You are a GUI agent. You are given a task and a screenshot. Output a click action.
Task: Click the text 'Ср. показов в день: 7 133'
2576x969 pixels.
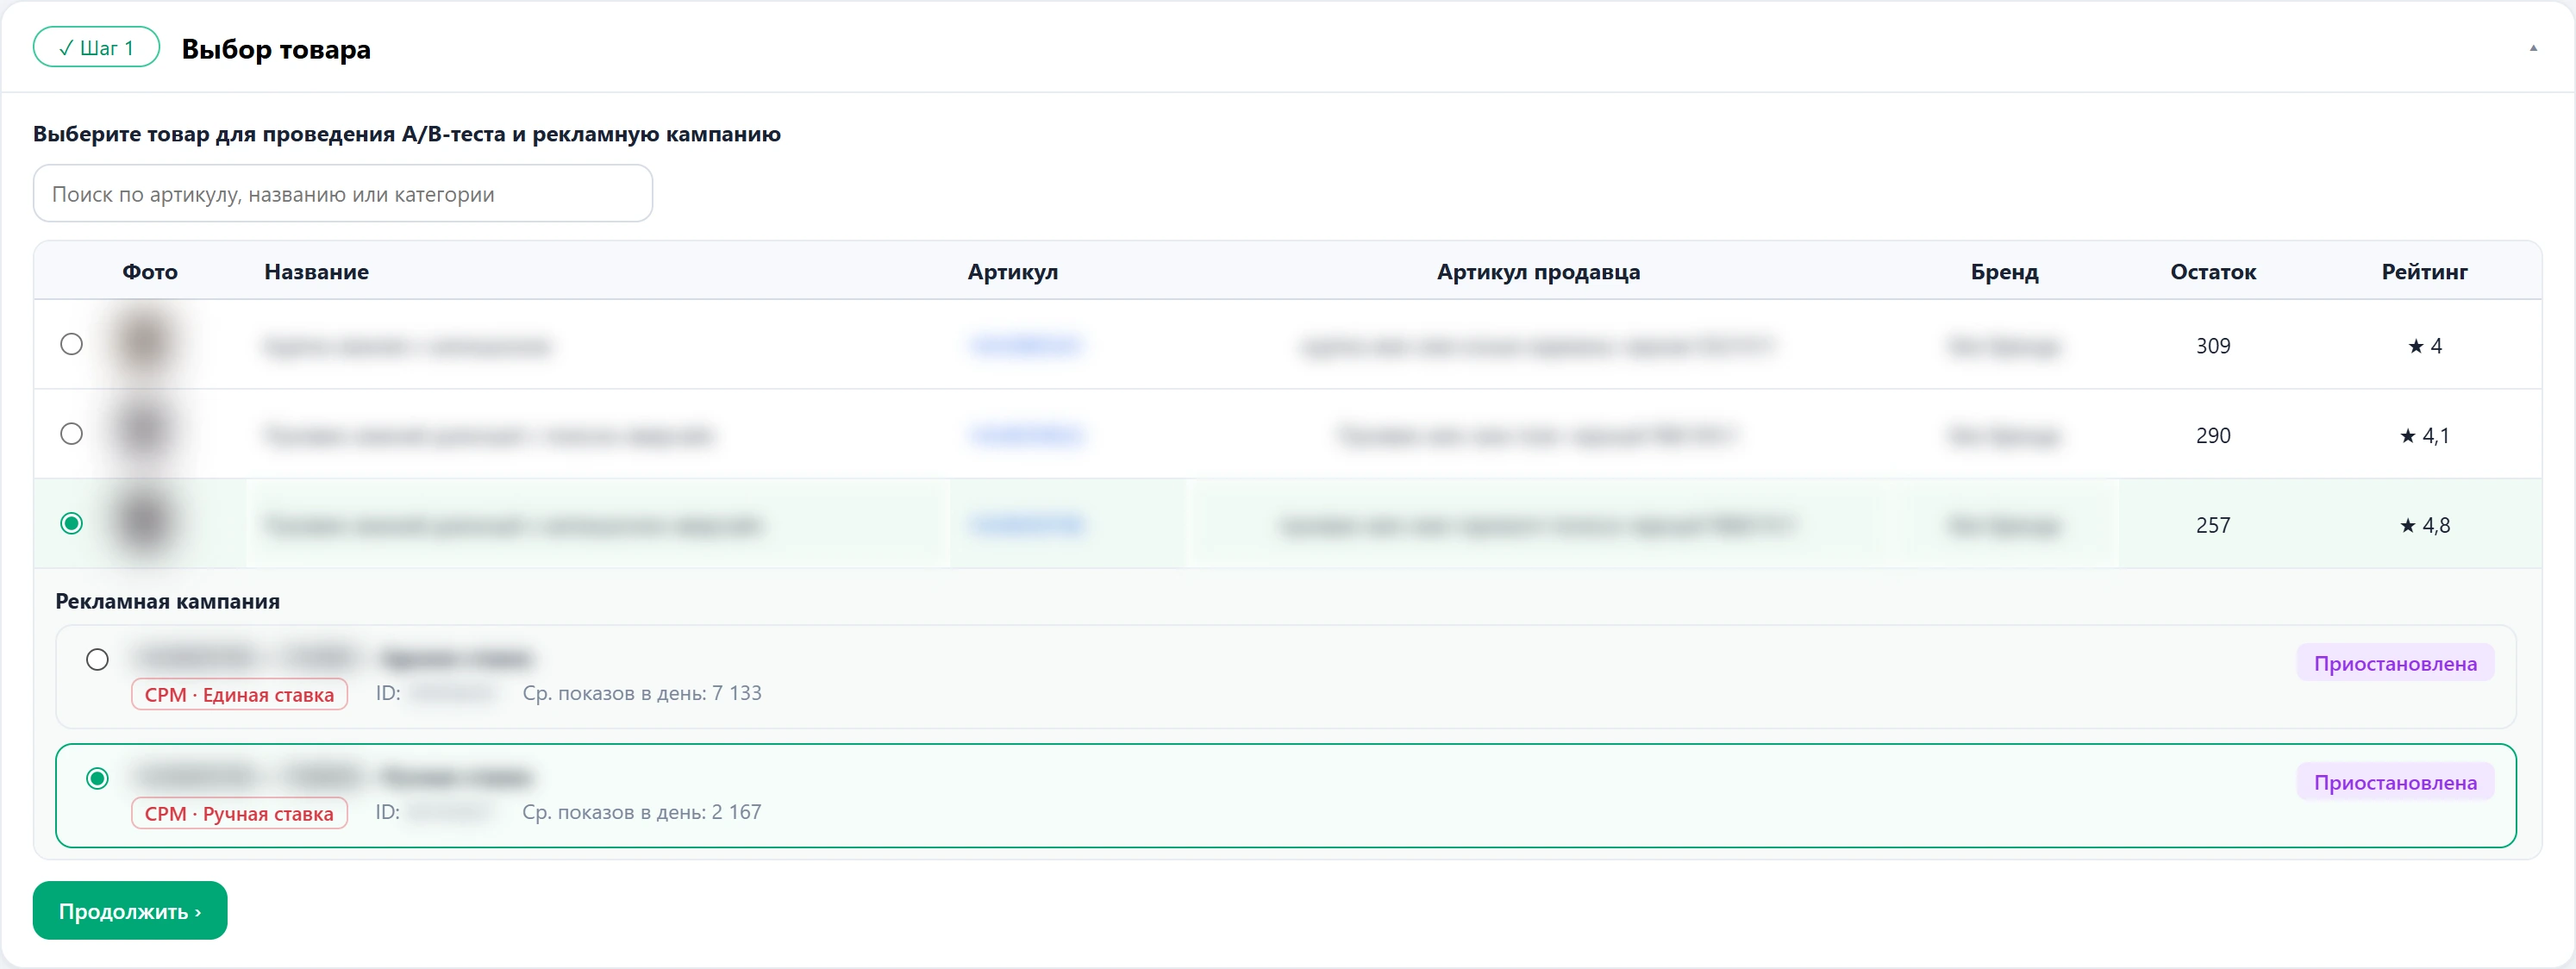point(642,693)
